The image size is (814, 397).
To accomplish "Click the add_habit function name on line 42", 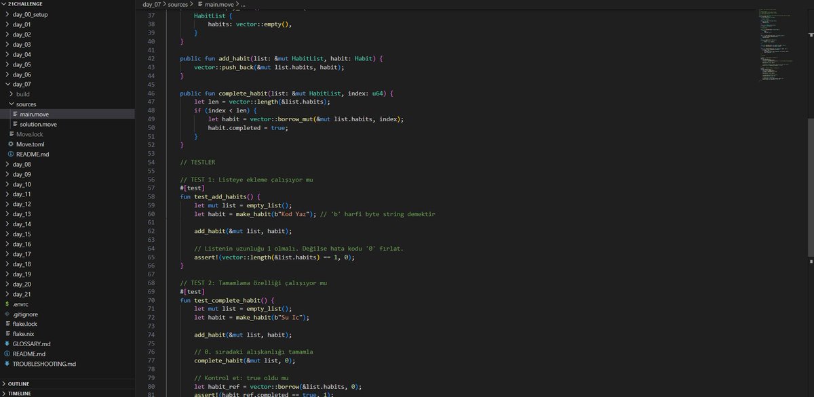I will coord(235,59).
